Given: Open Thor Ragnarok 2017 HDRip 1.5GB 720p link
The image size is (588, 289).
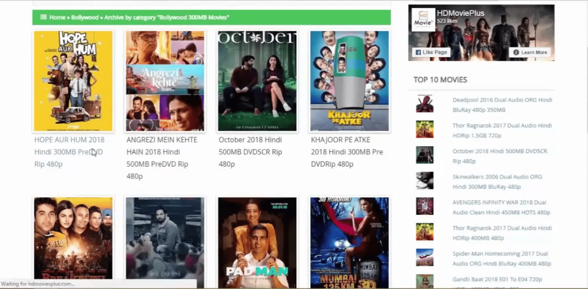Looking at the screenshot, I should pos(502,130).
